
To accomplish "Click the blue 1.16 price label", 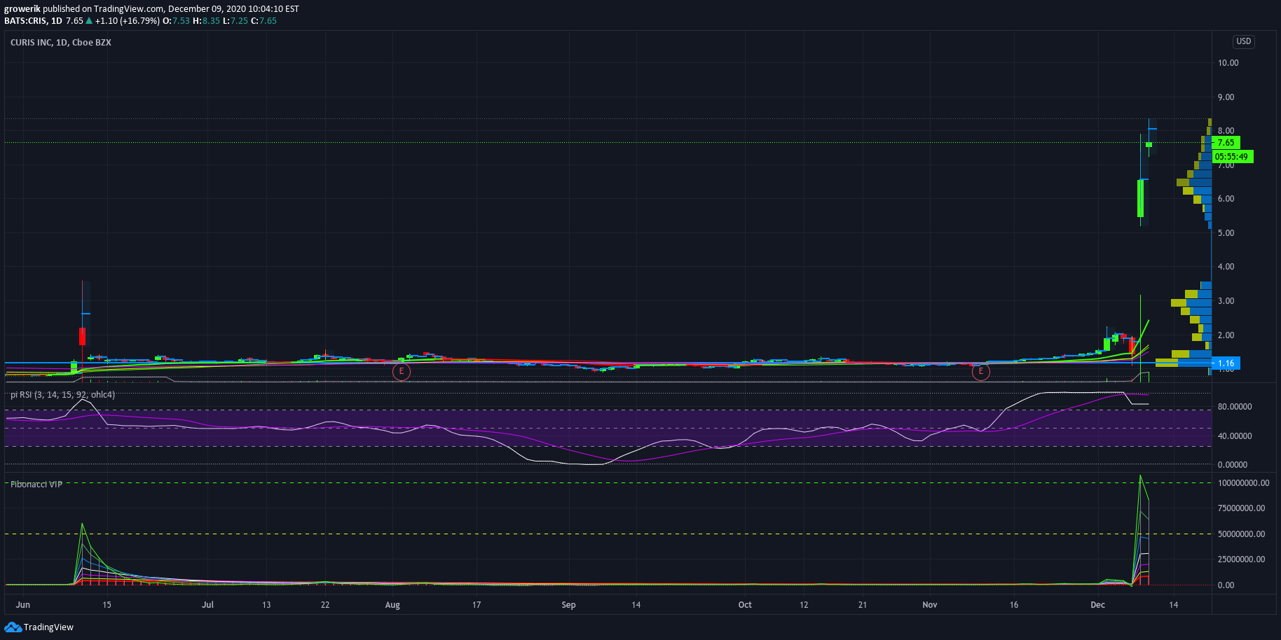I will [1226, 363].
